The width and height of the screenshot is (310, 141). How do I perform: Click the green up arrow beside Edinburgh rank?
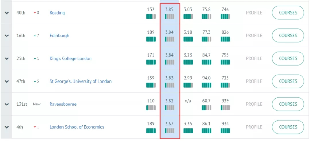(x=35, y=36)
